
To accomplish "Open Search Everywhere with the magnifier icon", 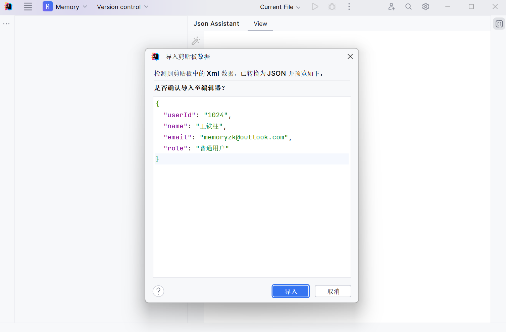I will (408, 6).
